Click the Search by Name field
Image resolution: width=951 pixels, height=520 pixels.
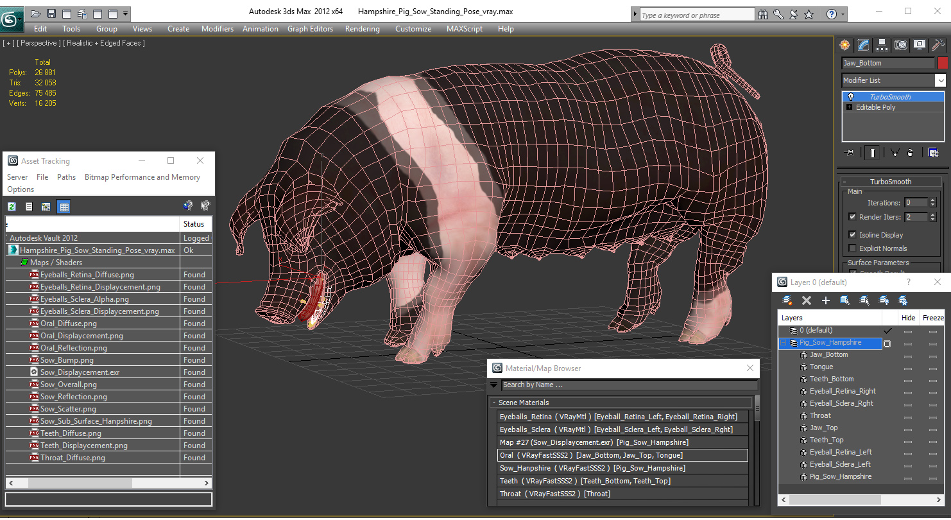point(629,385)
